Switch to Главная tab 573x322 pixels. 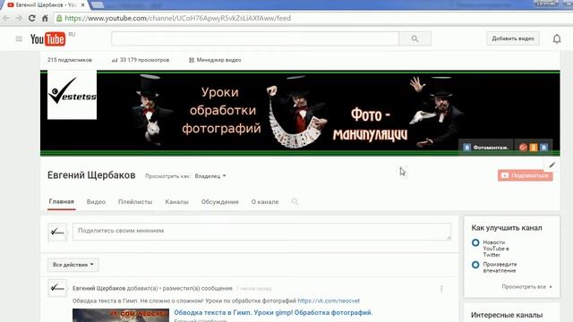(62, 201)
